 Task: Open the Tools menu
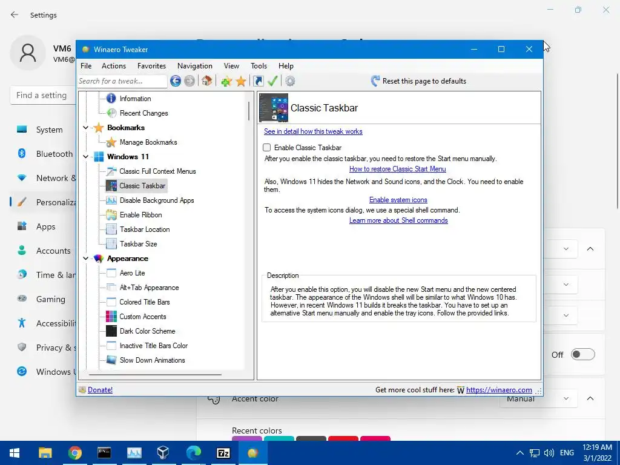tap(259, 66)
